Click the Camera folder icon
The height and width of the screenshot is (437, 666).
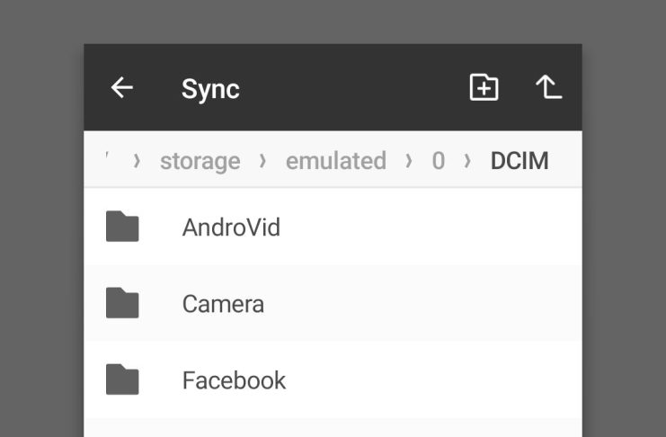[122, 303]
